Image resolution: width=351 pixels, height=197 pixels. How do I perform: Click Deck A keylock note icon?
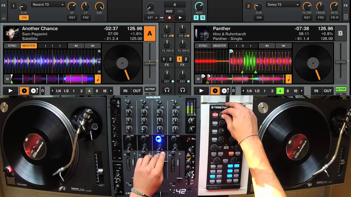pos(98,79)
